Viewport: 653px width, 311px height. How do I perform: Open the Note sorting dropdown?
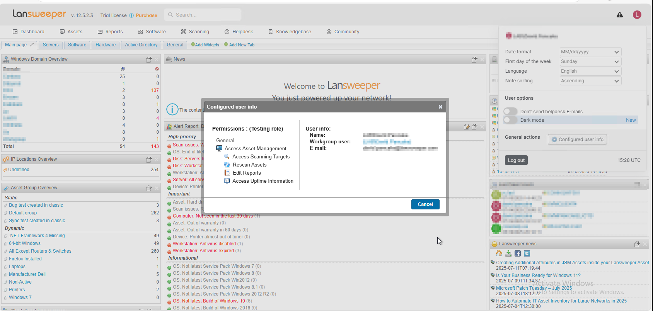point(590,81)
